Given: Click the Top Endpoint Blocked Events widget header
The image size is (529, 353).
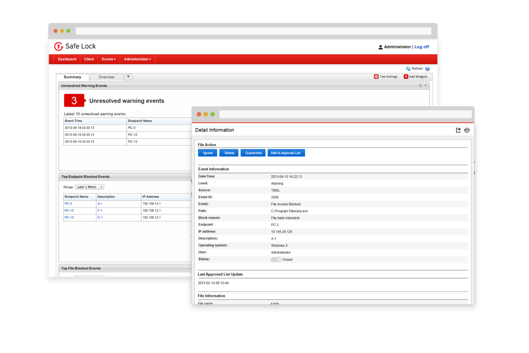Looking at the screenshot, I should point(125,177).
